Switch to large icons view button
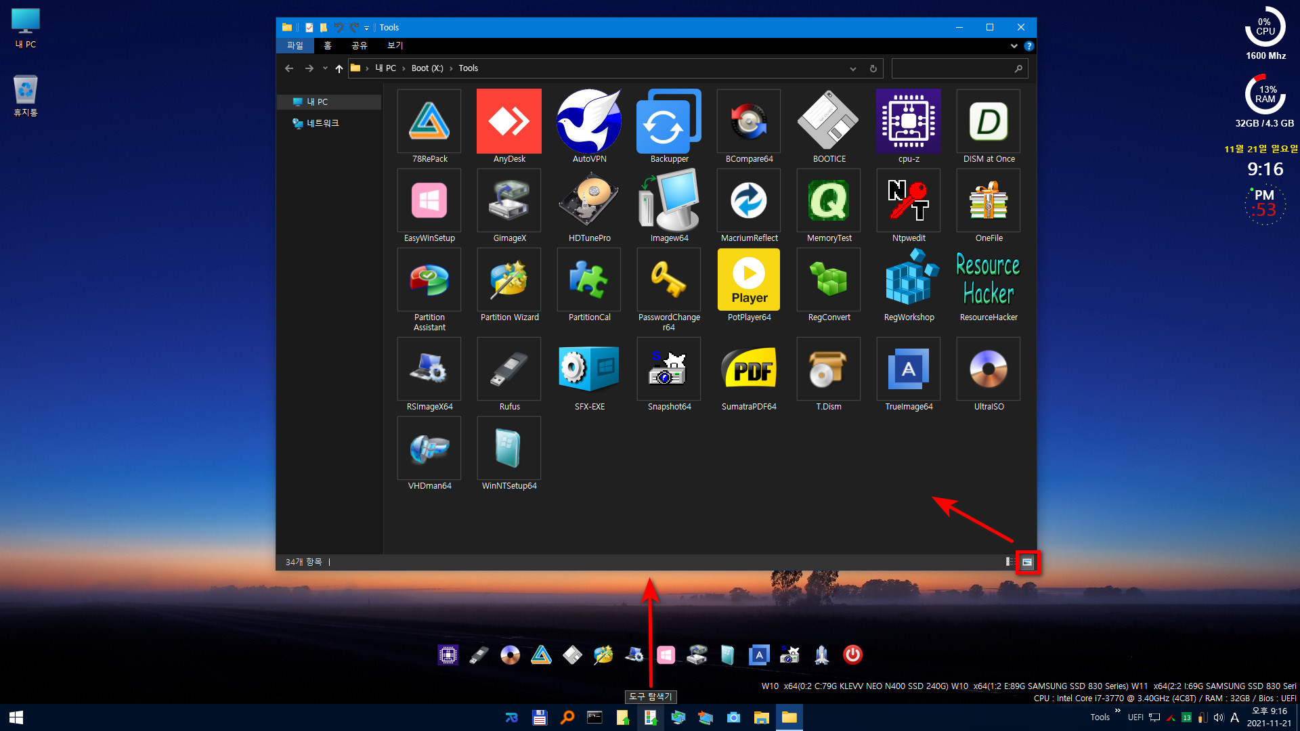This screenshot has width=1300, height=731. tap(1027, 562)
